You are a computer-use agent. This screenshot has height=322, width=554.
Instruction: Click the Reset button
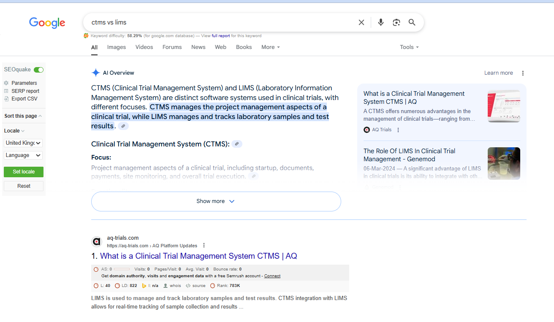(x=24, y=186)
